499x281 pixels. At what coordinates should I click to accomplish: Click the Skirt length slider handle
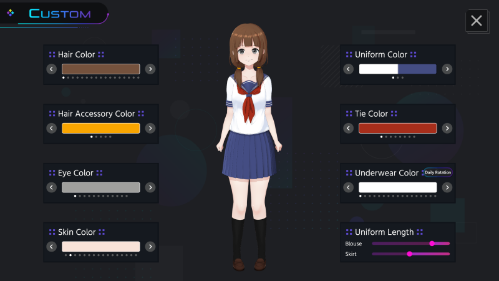(409, 254)
